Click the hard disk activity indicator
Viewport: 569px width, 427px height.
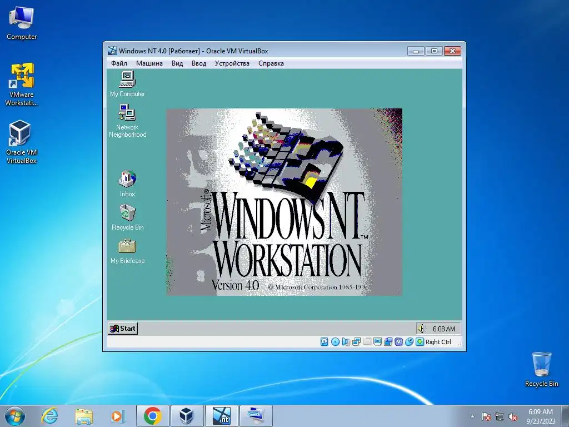[325, 342]
